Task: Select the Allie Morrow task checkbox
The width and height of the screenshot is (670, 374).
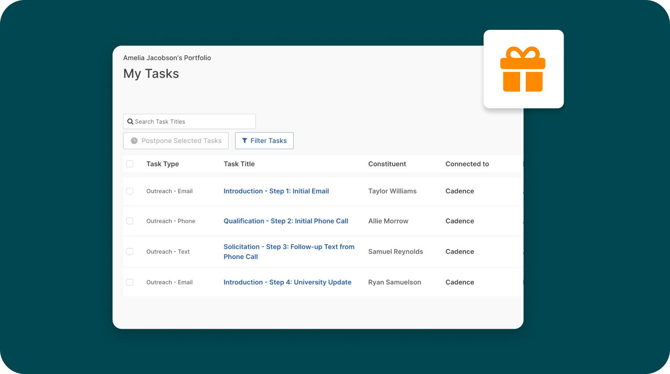Action: (x=130, y=221)
